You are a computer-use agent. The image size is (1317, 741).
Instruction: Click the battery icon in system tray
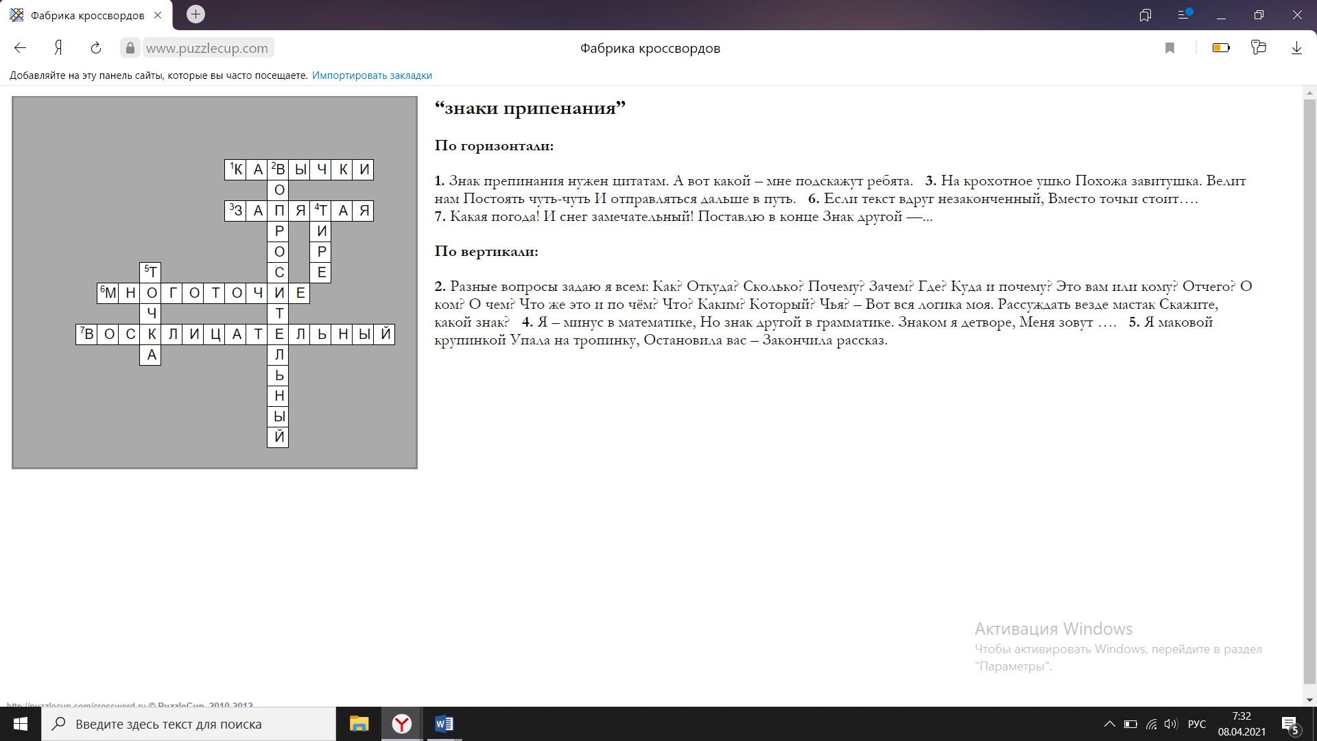click(1130, 724)
